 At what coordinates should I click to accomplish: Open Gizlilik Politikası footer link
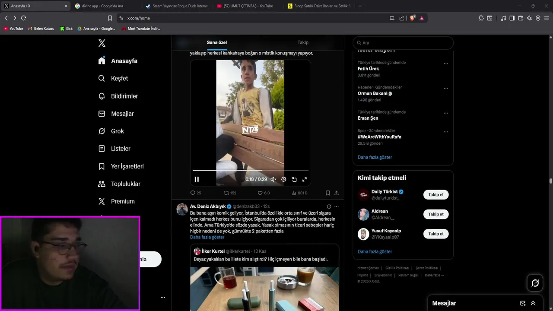pyautogui.click(x=397, y=268)
